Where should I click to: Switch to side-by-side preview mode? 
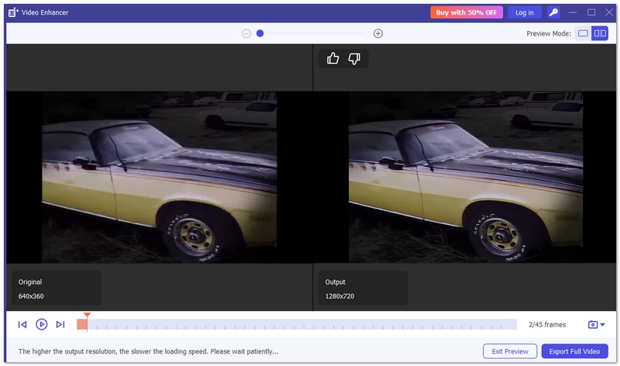600,33
